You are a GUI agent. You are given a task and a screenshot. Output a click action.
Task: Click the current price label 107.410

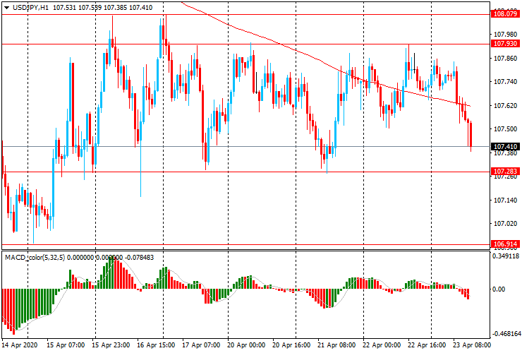point(505,147)
